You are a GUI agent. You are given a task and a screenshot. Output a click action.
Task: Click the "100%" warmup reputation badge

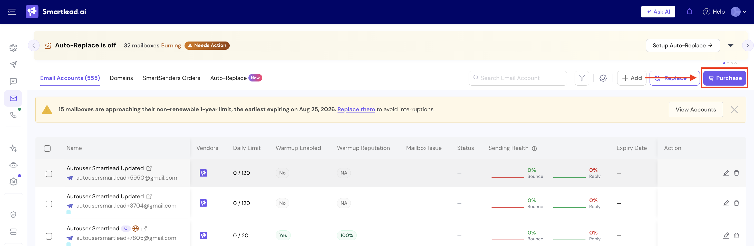[x=346, y=235]
